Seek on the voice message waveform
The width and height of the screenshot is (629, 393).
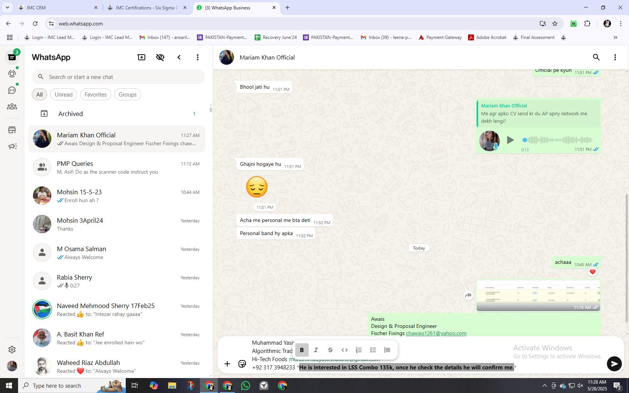click(557, 140)
